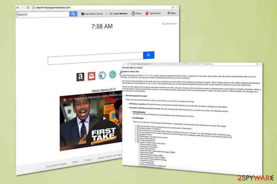
Task: Bookmark page with the star icon
Action: [173, 7]
